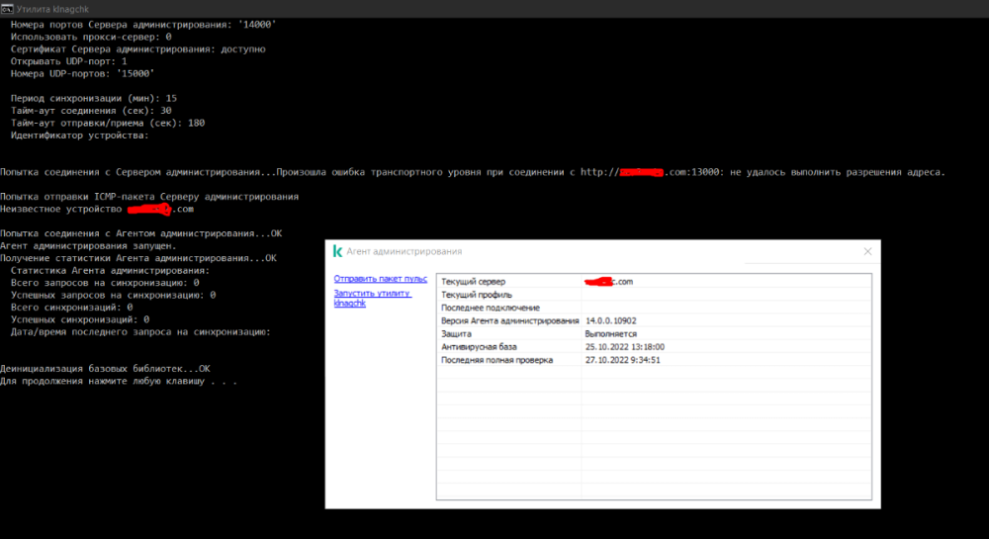
Task: Click the 'Утилита klnagchk' window title
Action: click(52, 9)
